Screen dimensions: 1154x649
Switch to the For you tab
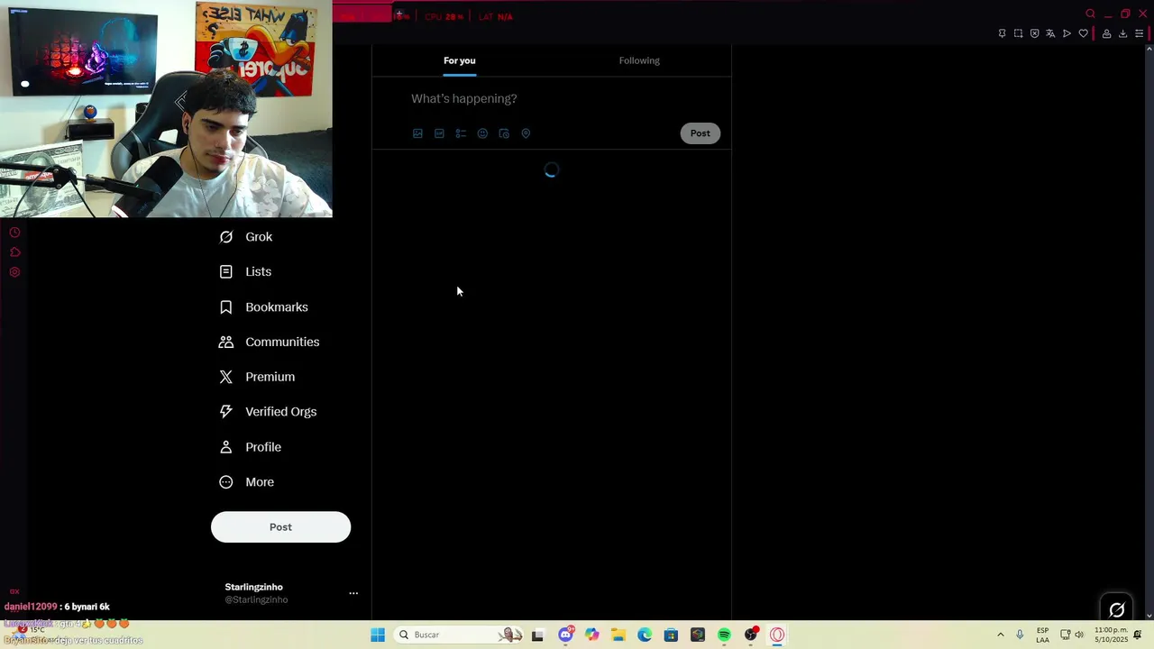pos(460,60)
